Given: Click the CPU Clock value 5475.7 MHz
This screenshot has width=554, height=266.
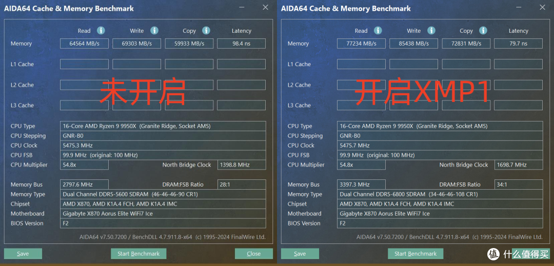Looking at the screenshot, I should click(440, 146).
